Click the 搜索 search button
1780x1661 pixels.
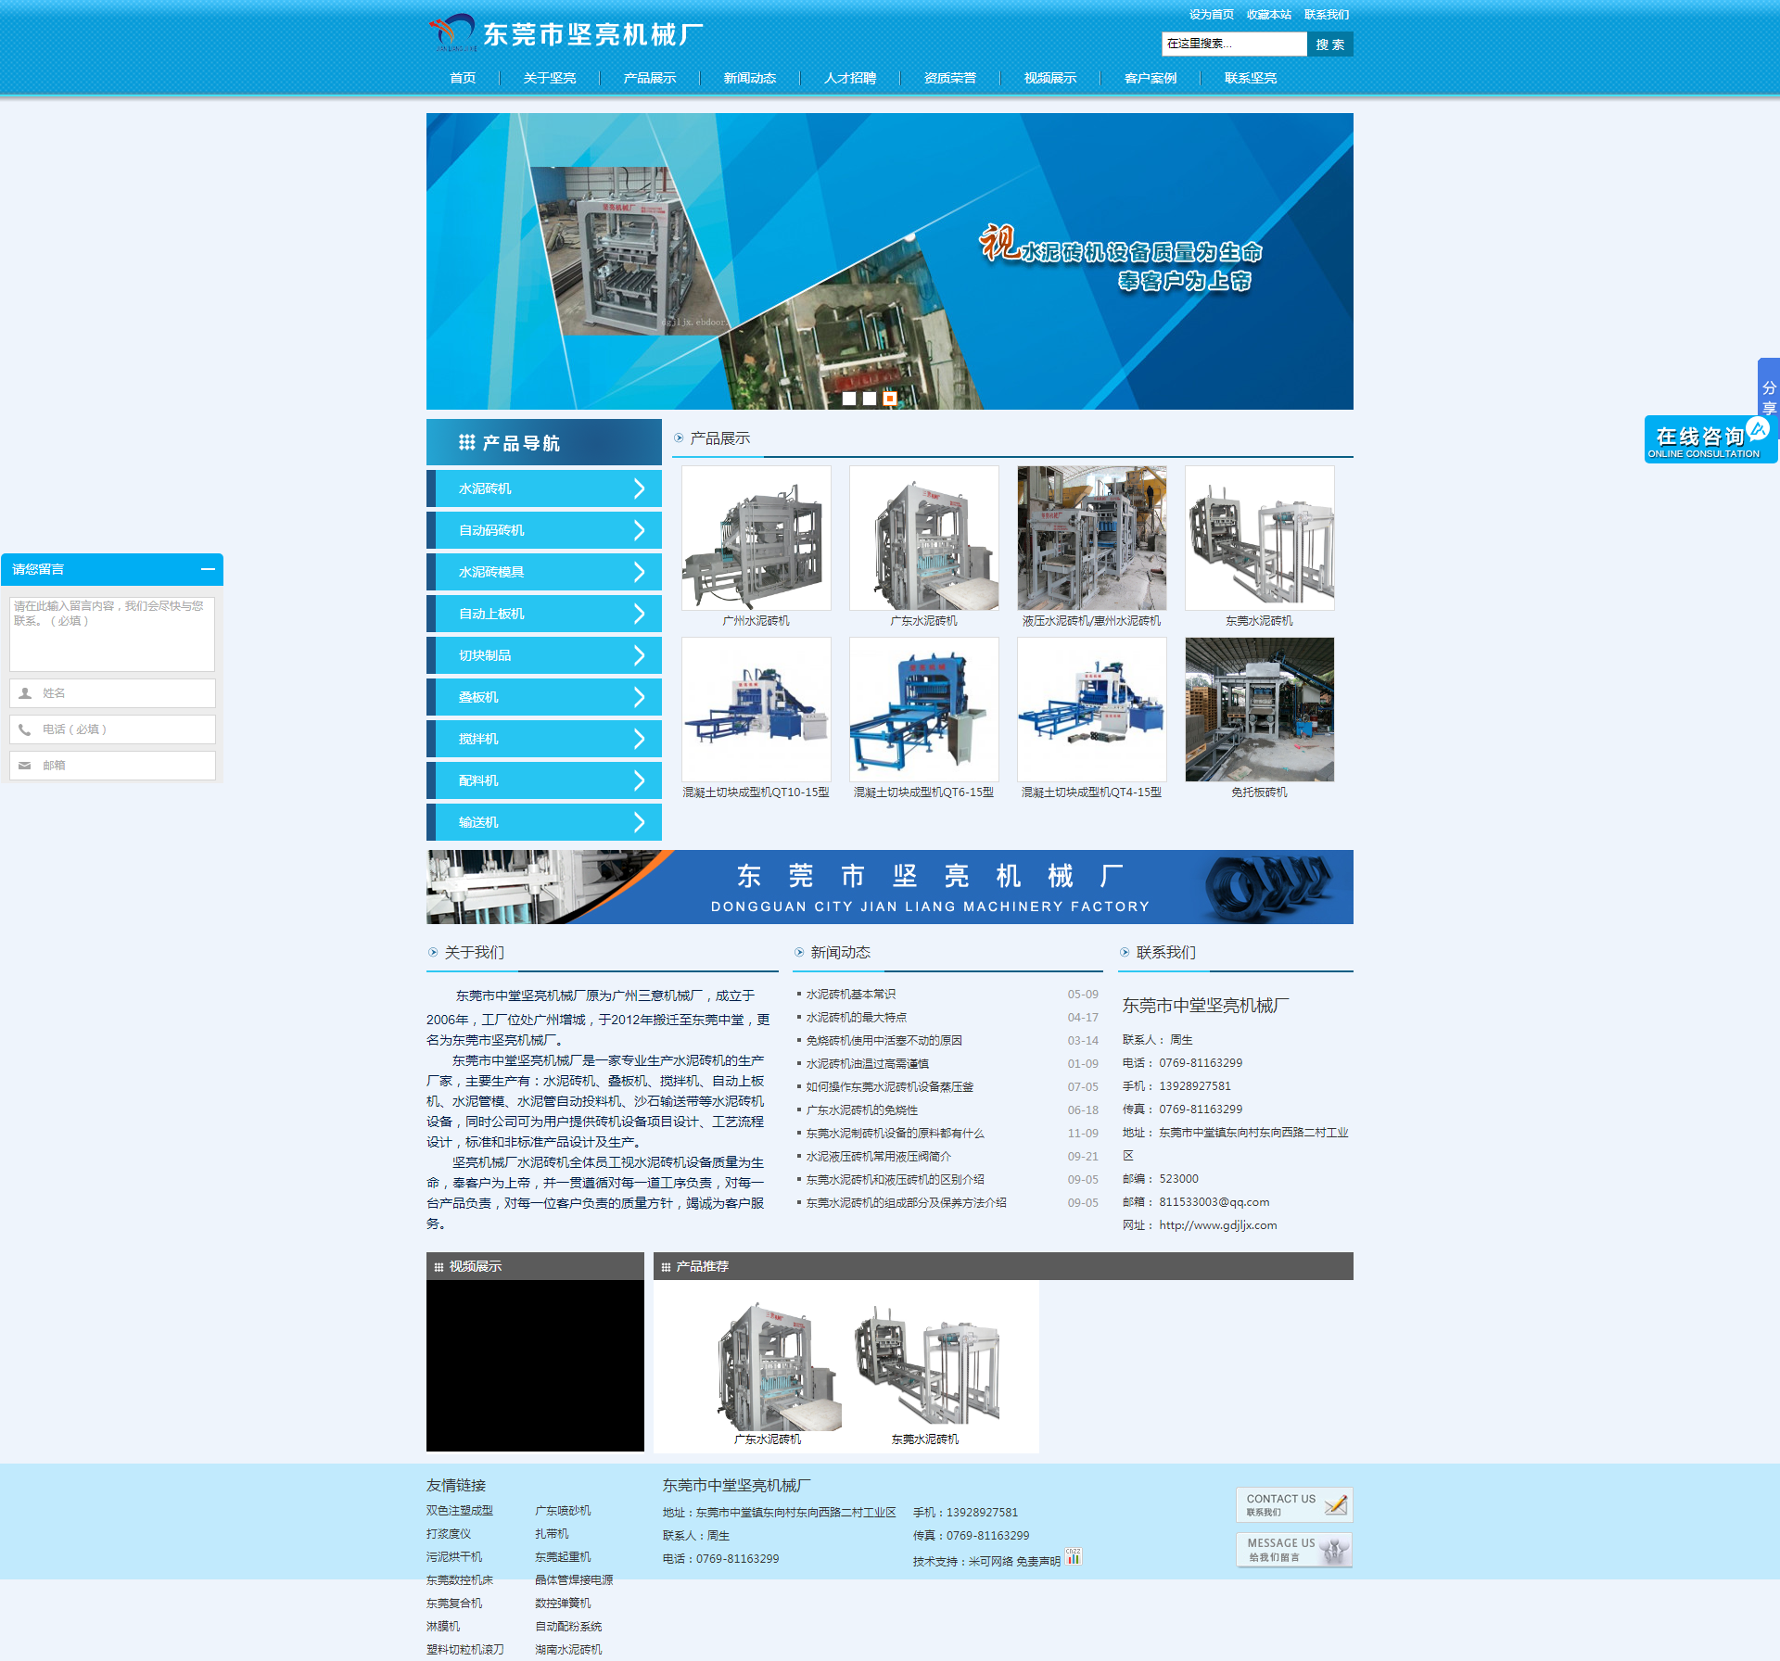pos(1329,44)
